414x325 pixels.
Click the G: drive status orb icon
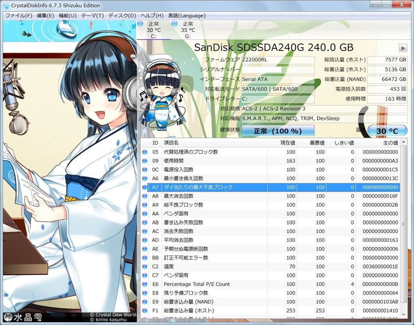click(174, 24)
